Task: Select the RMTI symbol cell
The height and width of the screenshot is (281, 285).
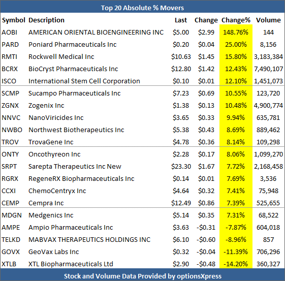Action: [x=9, y=56]
